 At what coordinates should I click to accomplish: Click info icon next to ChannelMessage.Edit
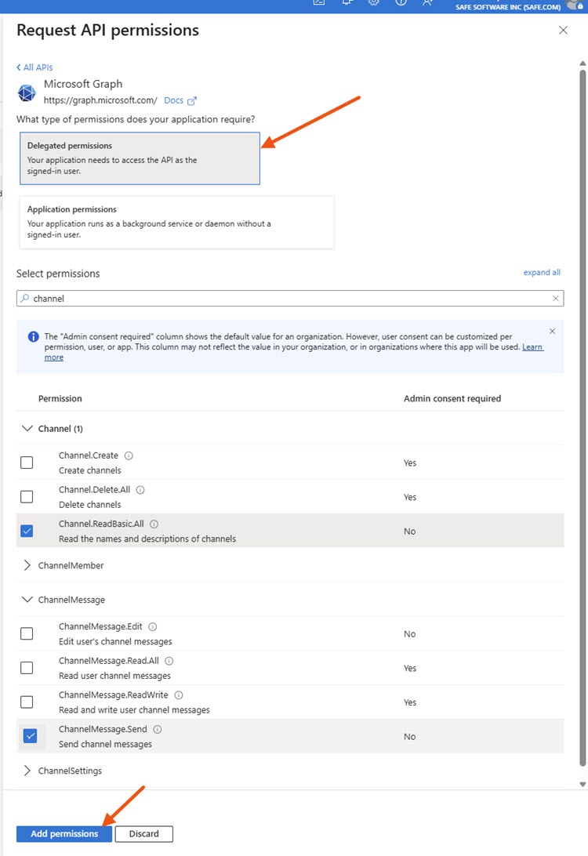152,627
